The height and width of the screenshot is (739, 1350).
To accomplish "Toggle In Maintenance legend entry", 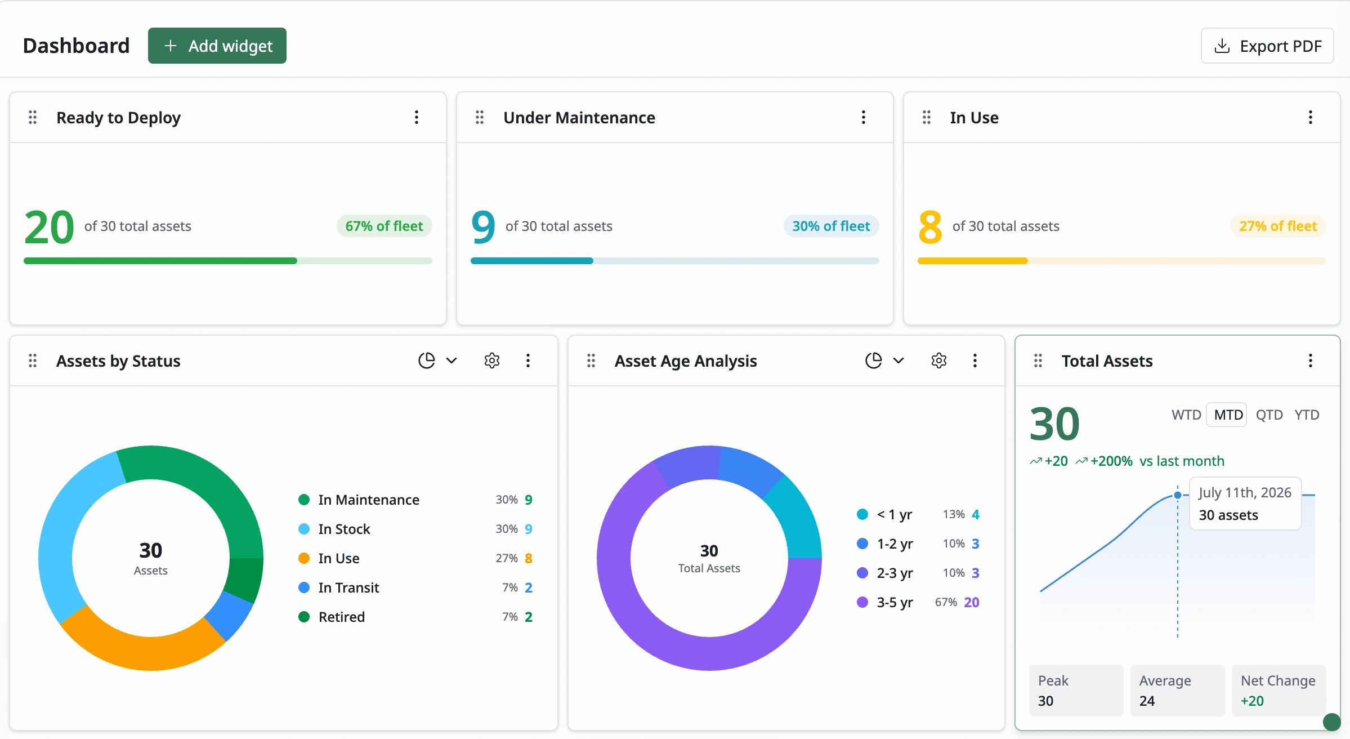I will point(415,500).
